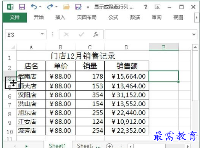Open Excel Help question mark
The height and width of the screenshot is (148, 200).
coord(146,7)
